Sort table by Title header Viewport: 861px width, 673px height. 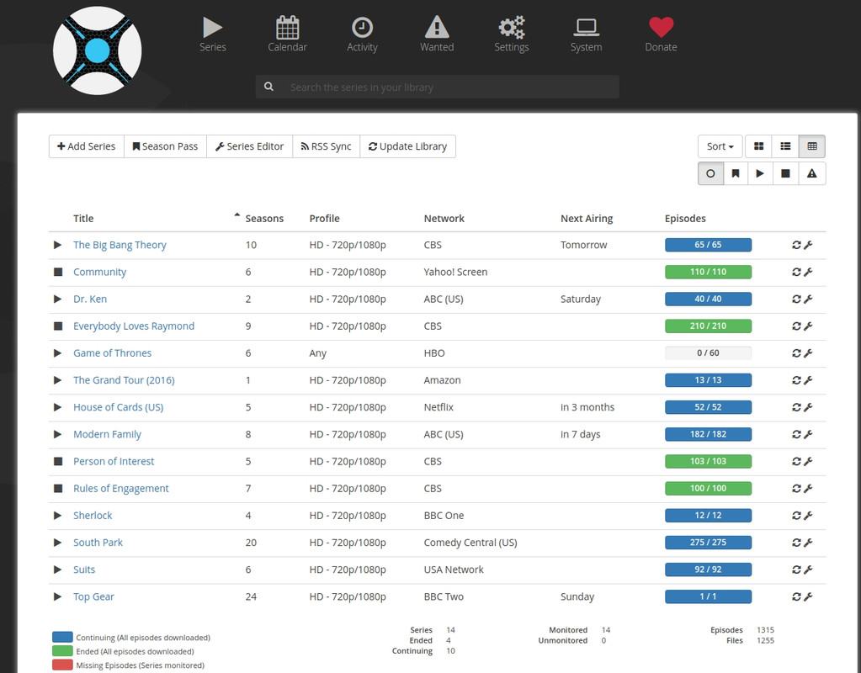(83, 219)
